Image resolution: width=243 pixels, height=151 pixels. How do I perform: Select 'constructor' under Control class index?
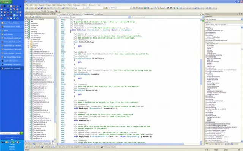pyautogui.click(x=210, y=47)
